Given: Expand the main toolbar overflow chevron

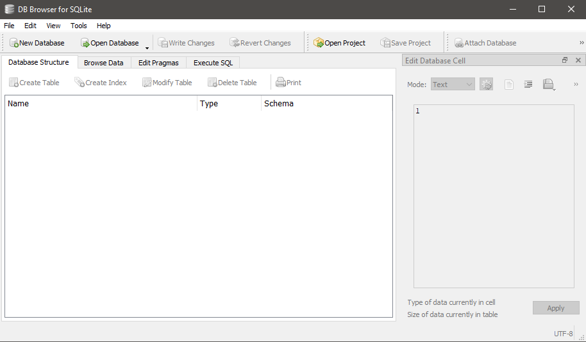Looking at the screenshot, I should pyautogui.click(x=582, y=43).
